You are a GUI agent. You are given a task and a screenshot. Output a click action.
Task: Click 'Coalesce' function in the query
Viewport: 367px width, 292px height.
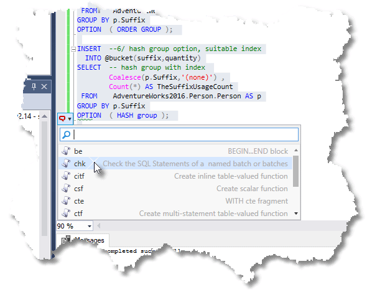125,77
